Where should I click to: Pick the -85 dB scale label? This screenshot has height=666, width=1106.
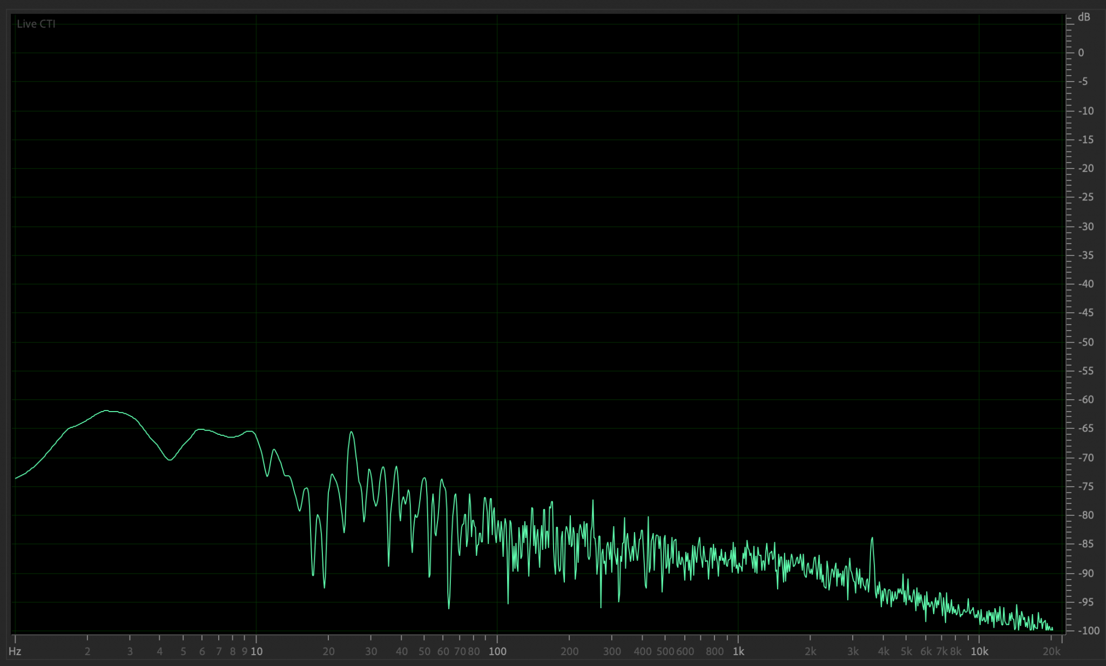[x=1085, y=544]
